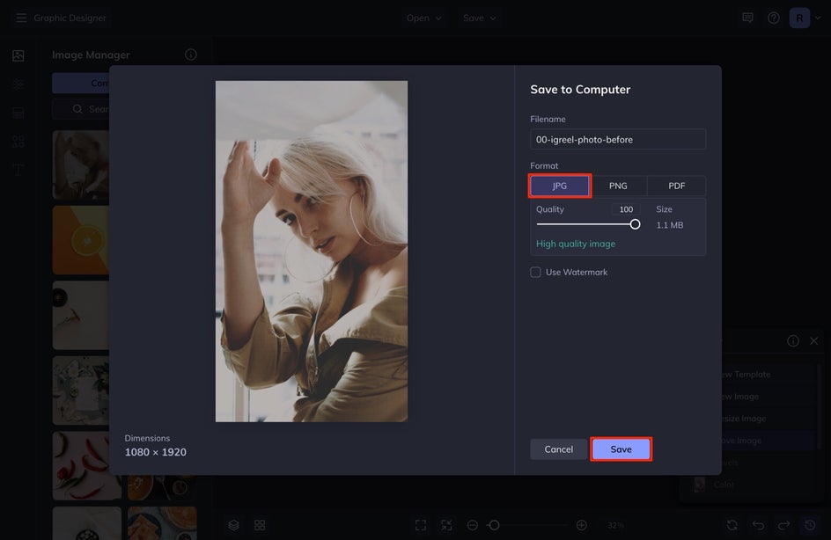Click the Filename input field

(x=618, y=139)
